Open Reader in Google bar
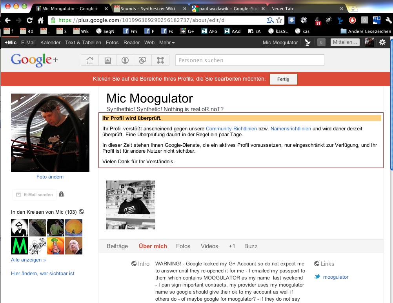Viewport: 393px width, 303px height. (x=131, y=43)
